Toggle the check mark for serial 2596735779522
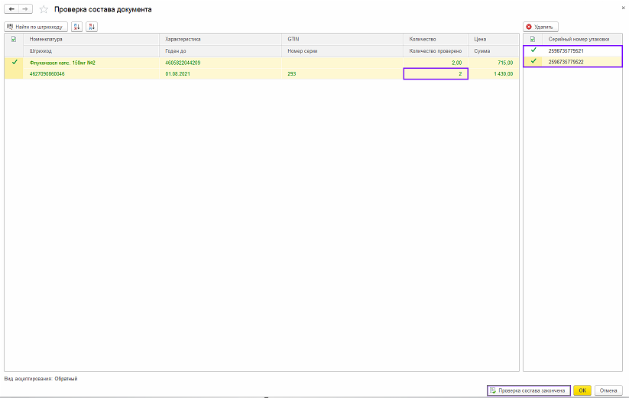 click(x=533, y=61)
